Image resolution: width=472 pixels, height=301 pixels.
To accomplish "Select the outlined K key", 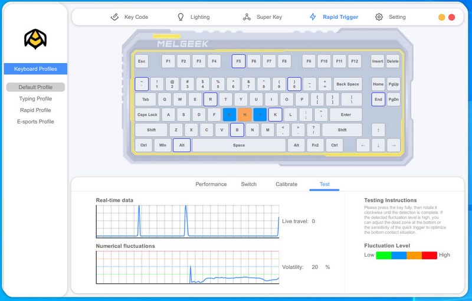I will click(275, 114).
